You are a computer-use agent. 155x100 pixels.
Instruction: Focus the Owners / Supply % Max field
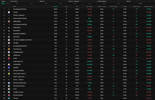click(90, 3)
